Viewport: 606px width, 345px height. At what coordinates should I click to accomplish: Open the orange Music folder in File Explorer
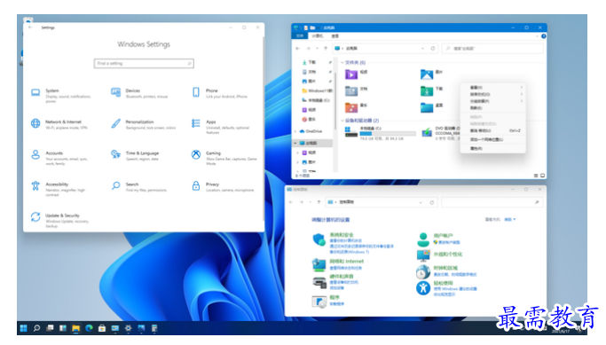(x=351, y=107)
